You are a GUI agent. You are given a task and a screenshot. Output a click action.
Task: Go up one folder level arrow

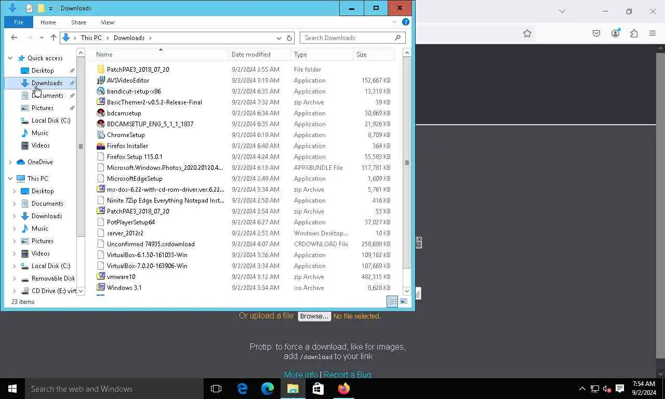[54, 38]
